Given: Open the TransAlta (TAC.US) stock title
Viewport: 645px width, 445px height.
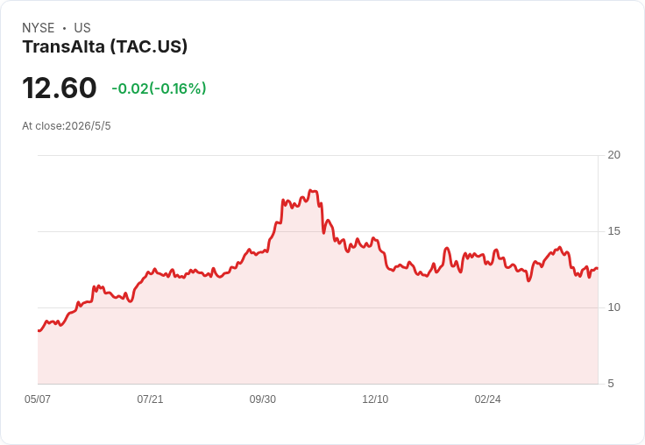Looking at the screenshot, I should click(x=105, y=46).
